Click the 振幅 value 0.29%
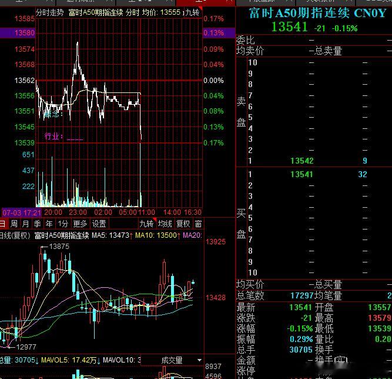This screenshot has width=392, height=379. 301,339
